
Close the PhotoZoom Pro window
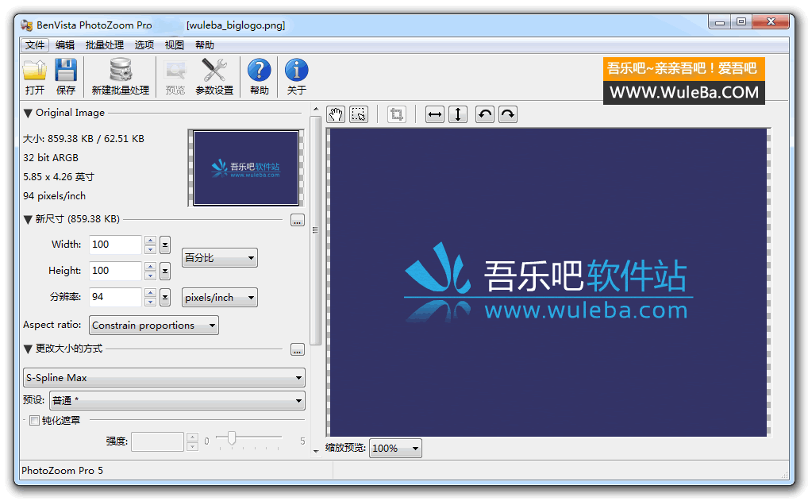[x=771, y=22]
